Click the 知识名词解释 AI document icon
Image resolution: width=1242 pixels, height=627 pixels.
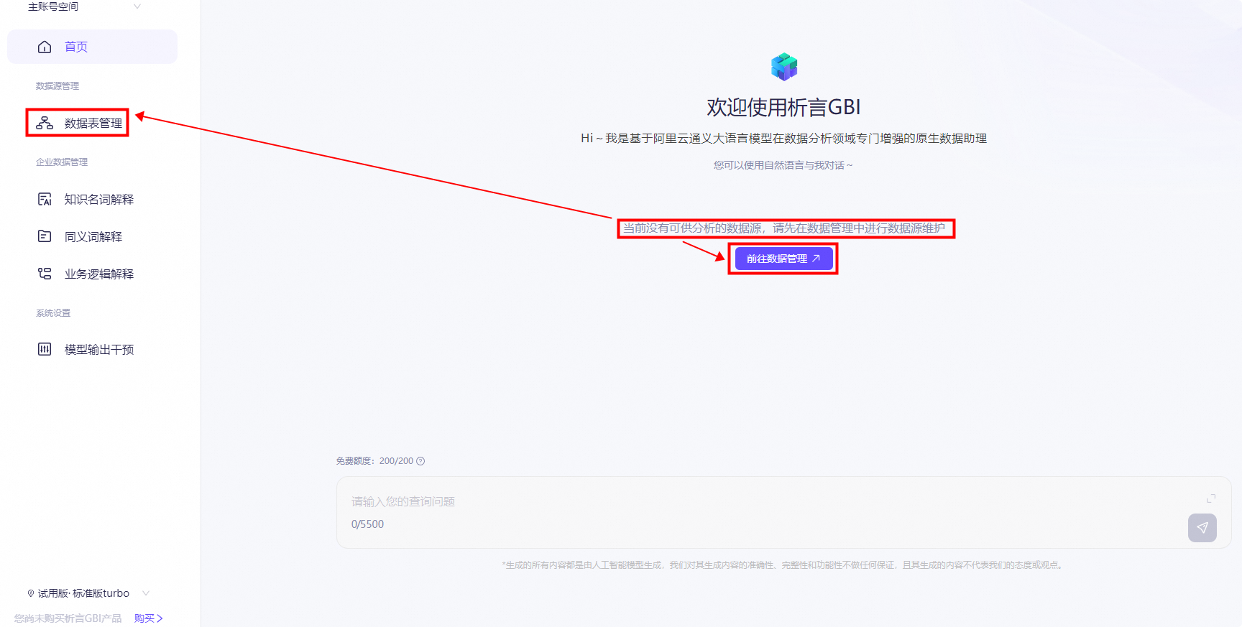pyautogui.click(x=45, y=199)
